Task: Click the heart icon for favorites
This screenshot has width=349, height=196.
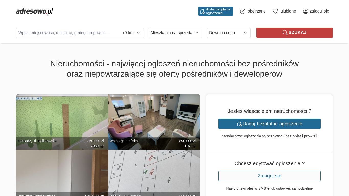Action: point(275,11)
